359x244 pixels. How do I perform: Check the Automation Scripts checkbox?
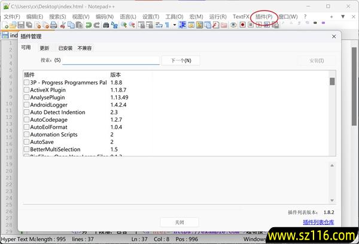coord(26,134)
